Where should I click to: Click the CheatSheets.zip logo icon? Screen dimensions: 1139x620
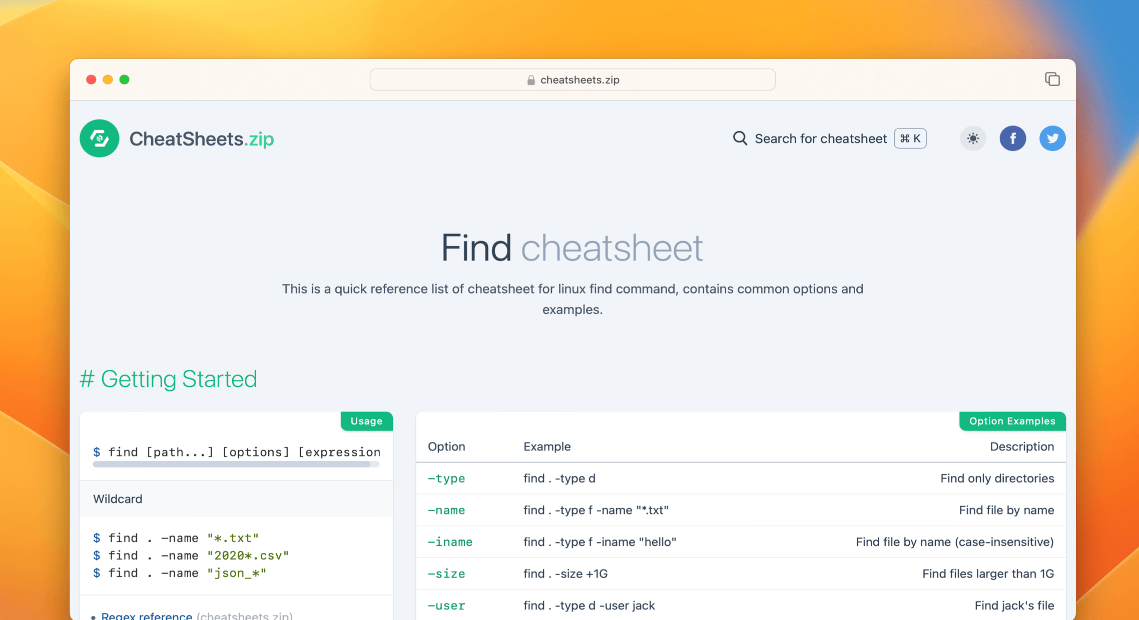tap(99, 138)
